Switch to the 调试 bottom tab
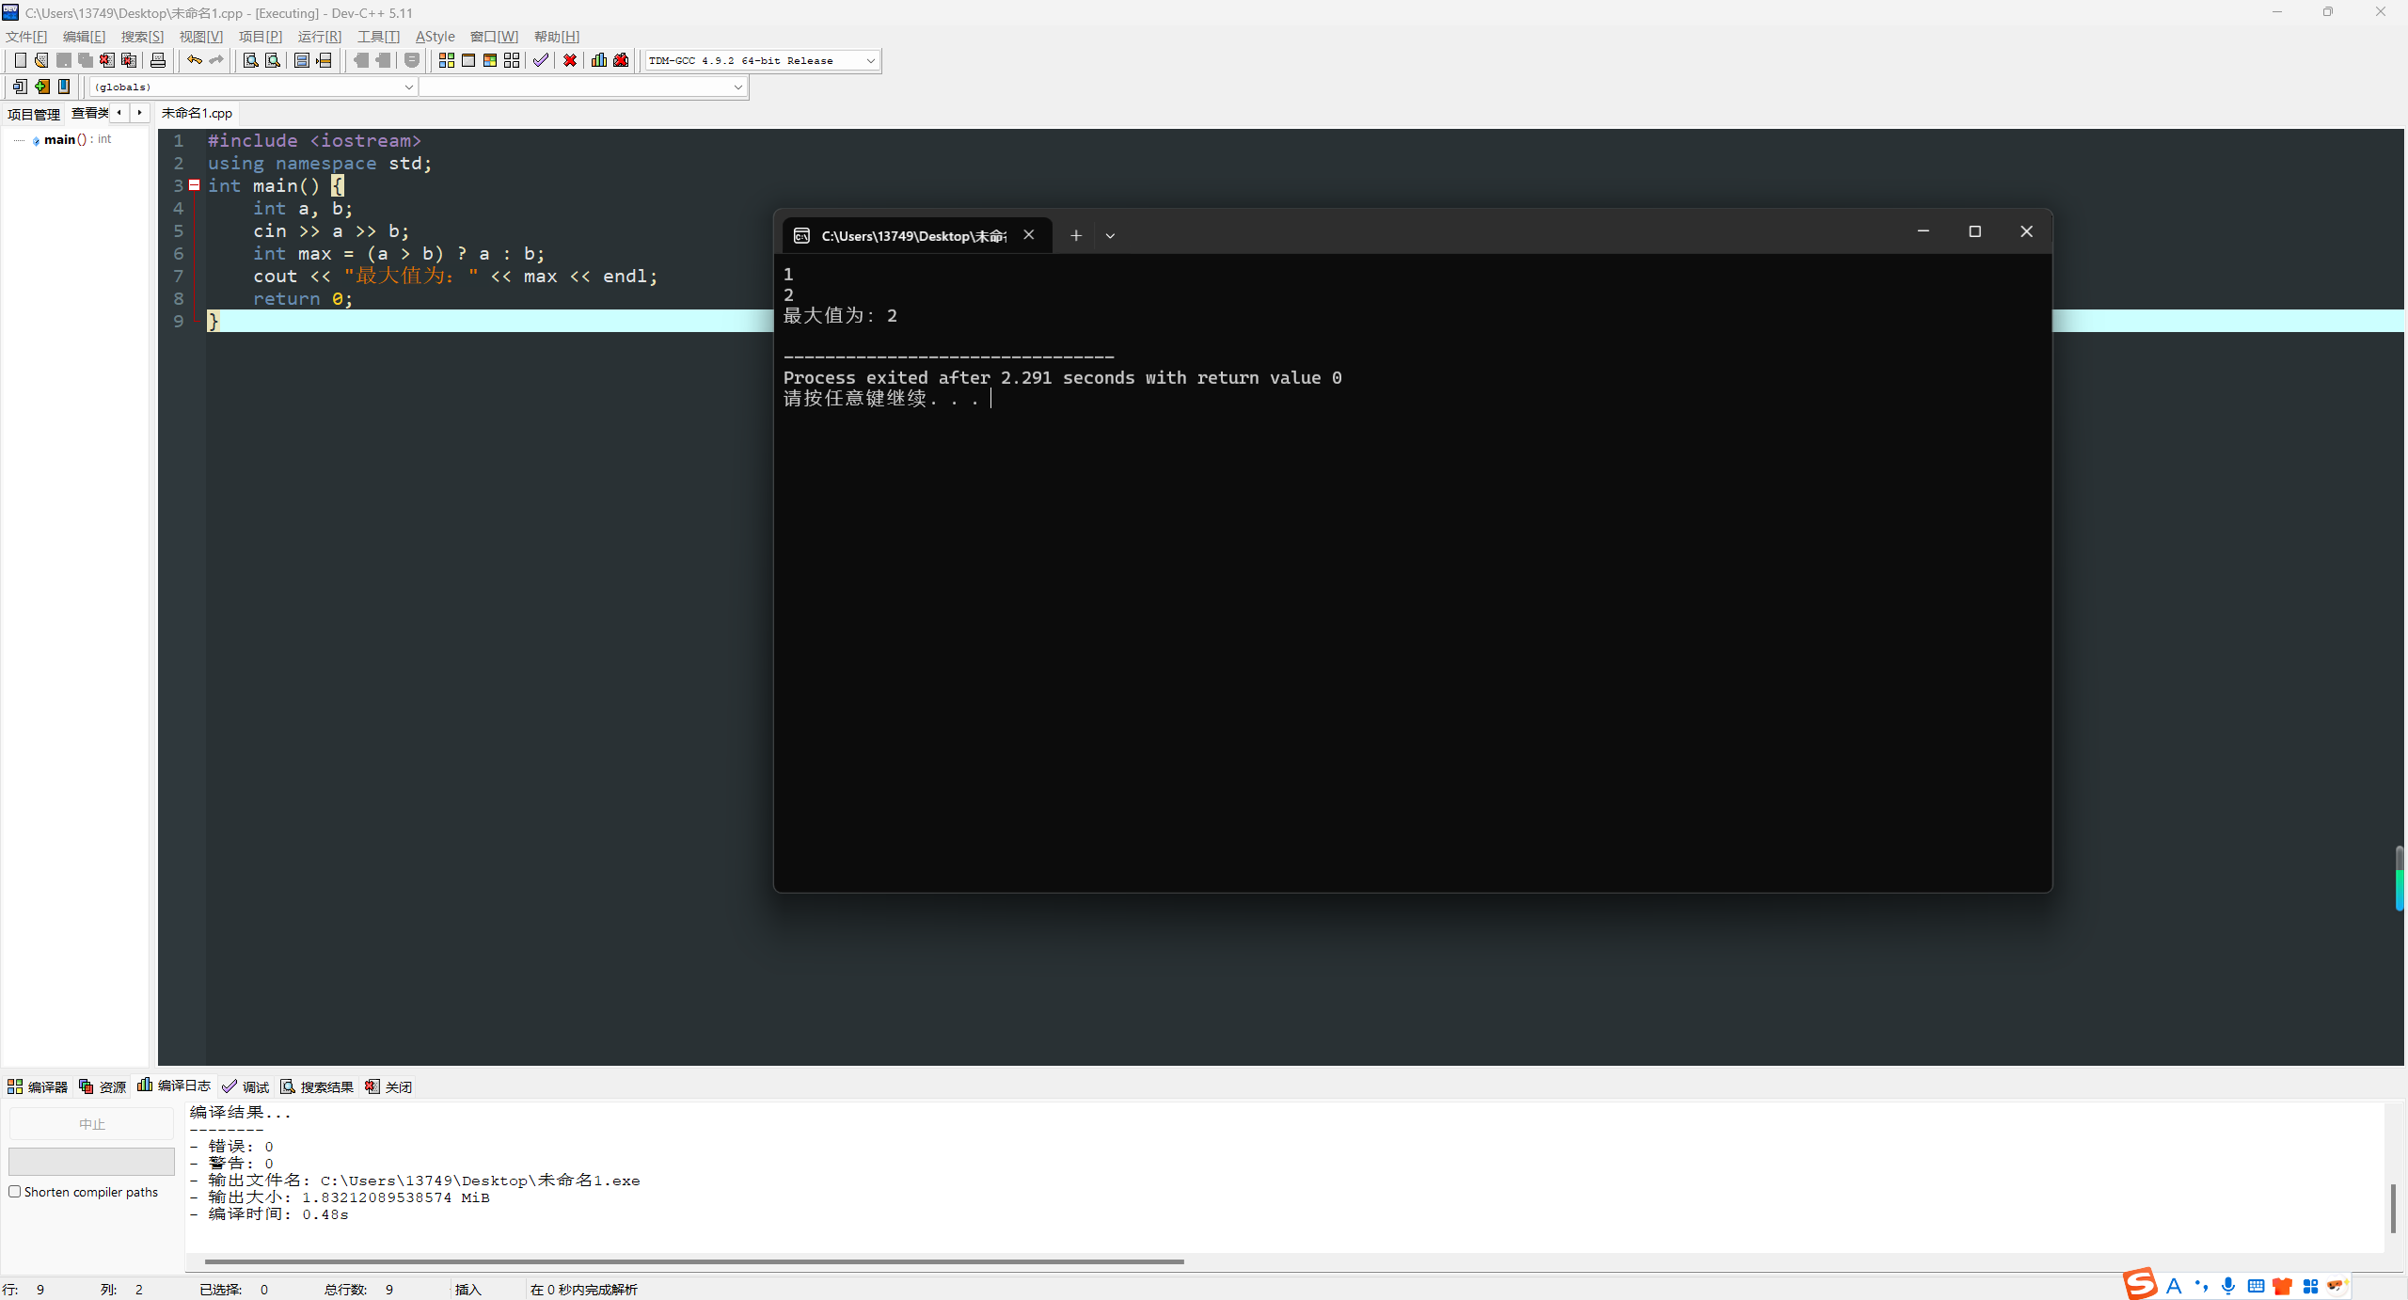This screenshot has width=2408, height=1300. (246, 1086)
